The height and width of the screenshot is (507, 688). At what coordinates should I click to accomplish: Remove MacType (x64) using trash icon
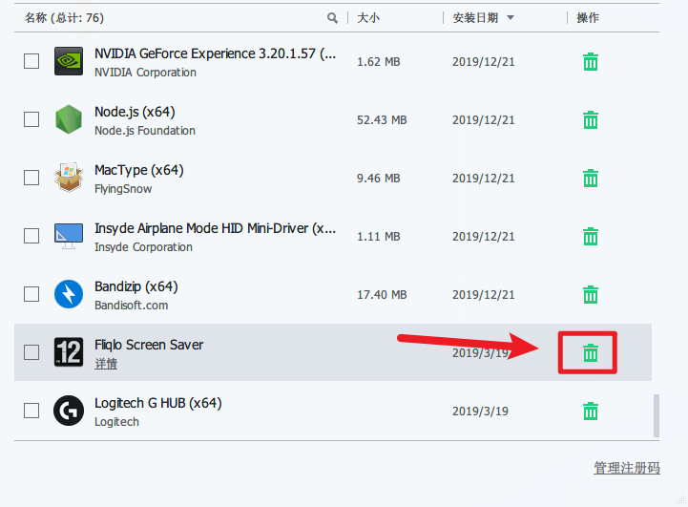(590, 179)
